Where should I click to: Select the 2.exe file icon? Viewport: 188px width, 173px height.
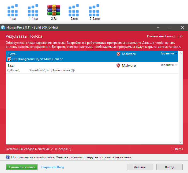pos(74,10)
